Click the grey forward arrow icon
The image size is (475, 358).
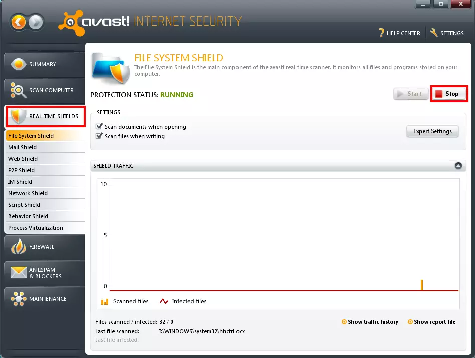pyautogui.click(x=36, y=22)
